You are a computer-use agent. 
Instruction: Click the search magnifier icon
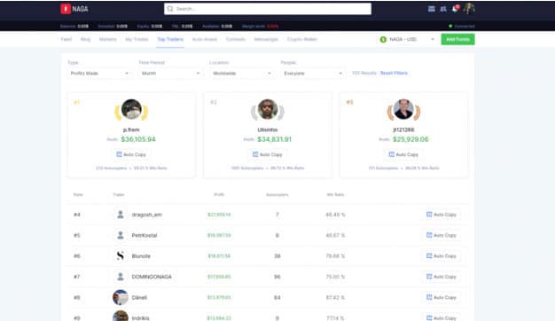[x=170, y=9]
